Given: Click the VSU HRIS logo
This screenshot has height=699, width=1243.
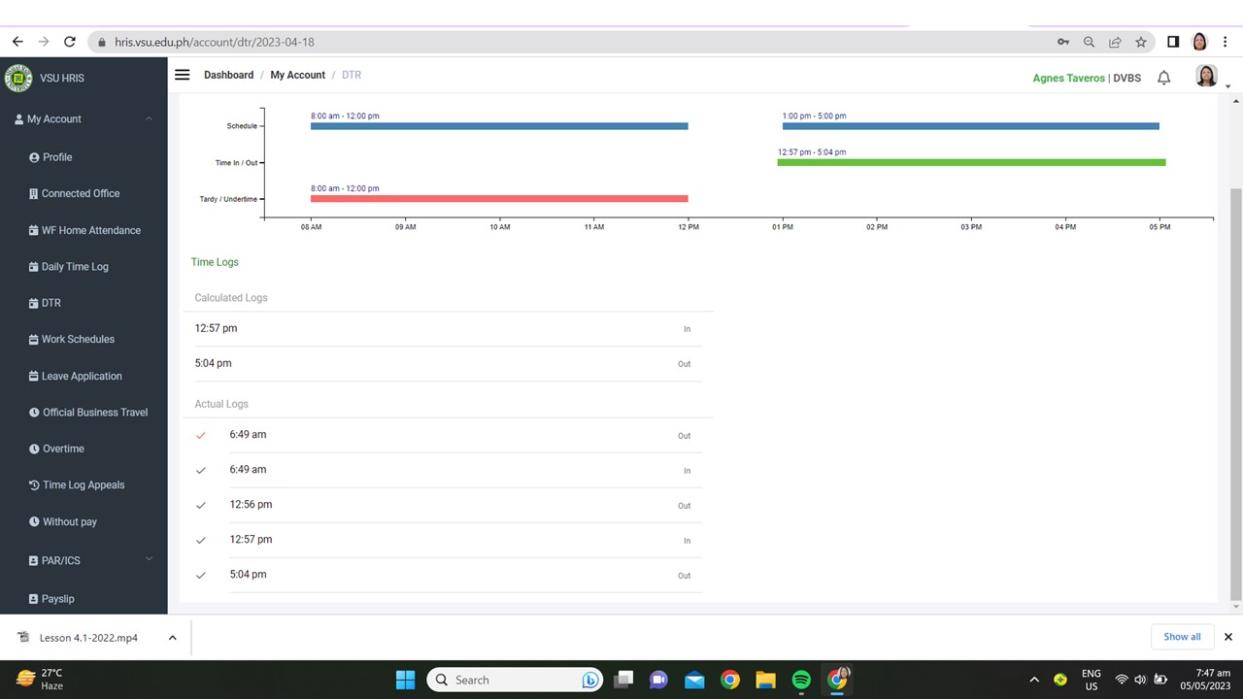Looking at the screenshot, I should [x=17, y=78].
